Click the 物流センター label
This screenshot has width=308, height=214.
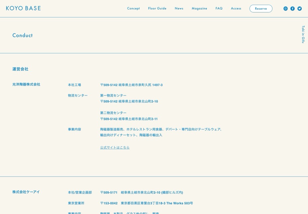click(78, 95)
